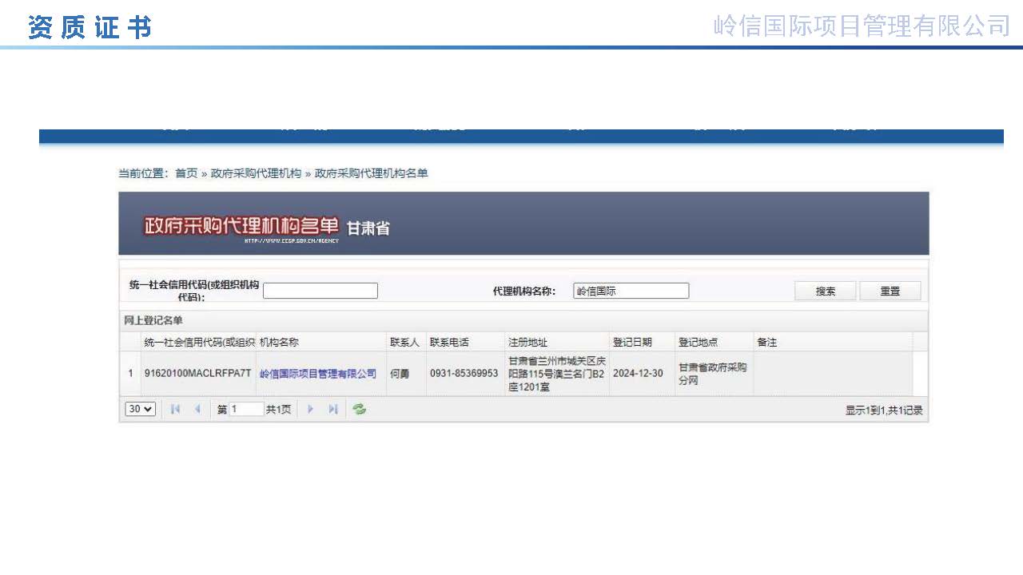
Task: Focus the 统一社会信用代码 input field
Action: (x=320, y=291)
